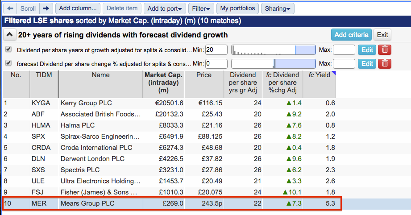The height and width of the screenshot is (215, 411).
Task: Click the ABF ticker cell
Action: tap(44, 114)
